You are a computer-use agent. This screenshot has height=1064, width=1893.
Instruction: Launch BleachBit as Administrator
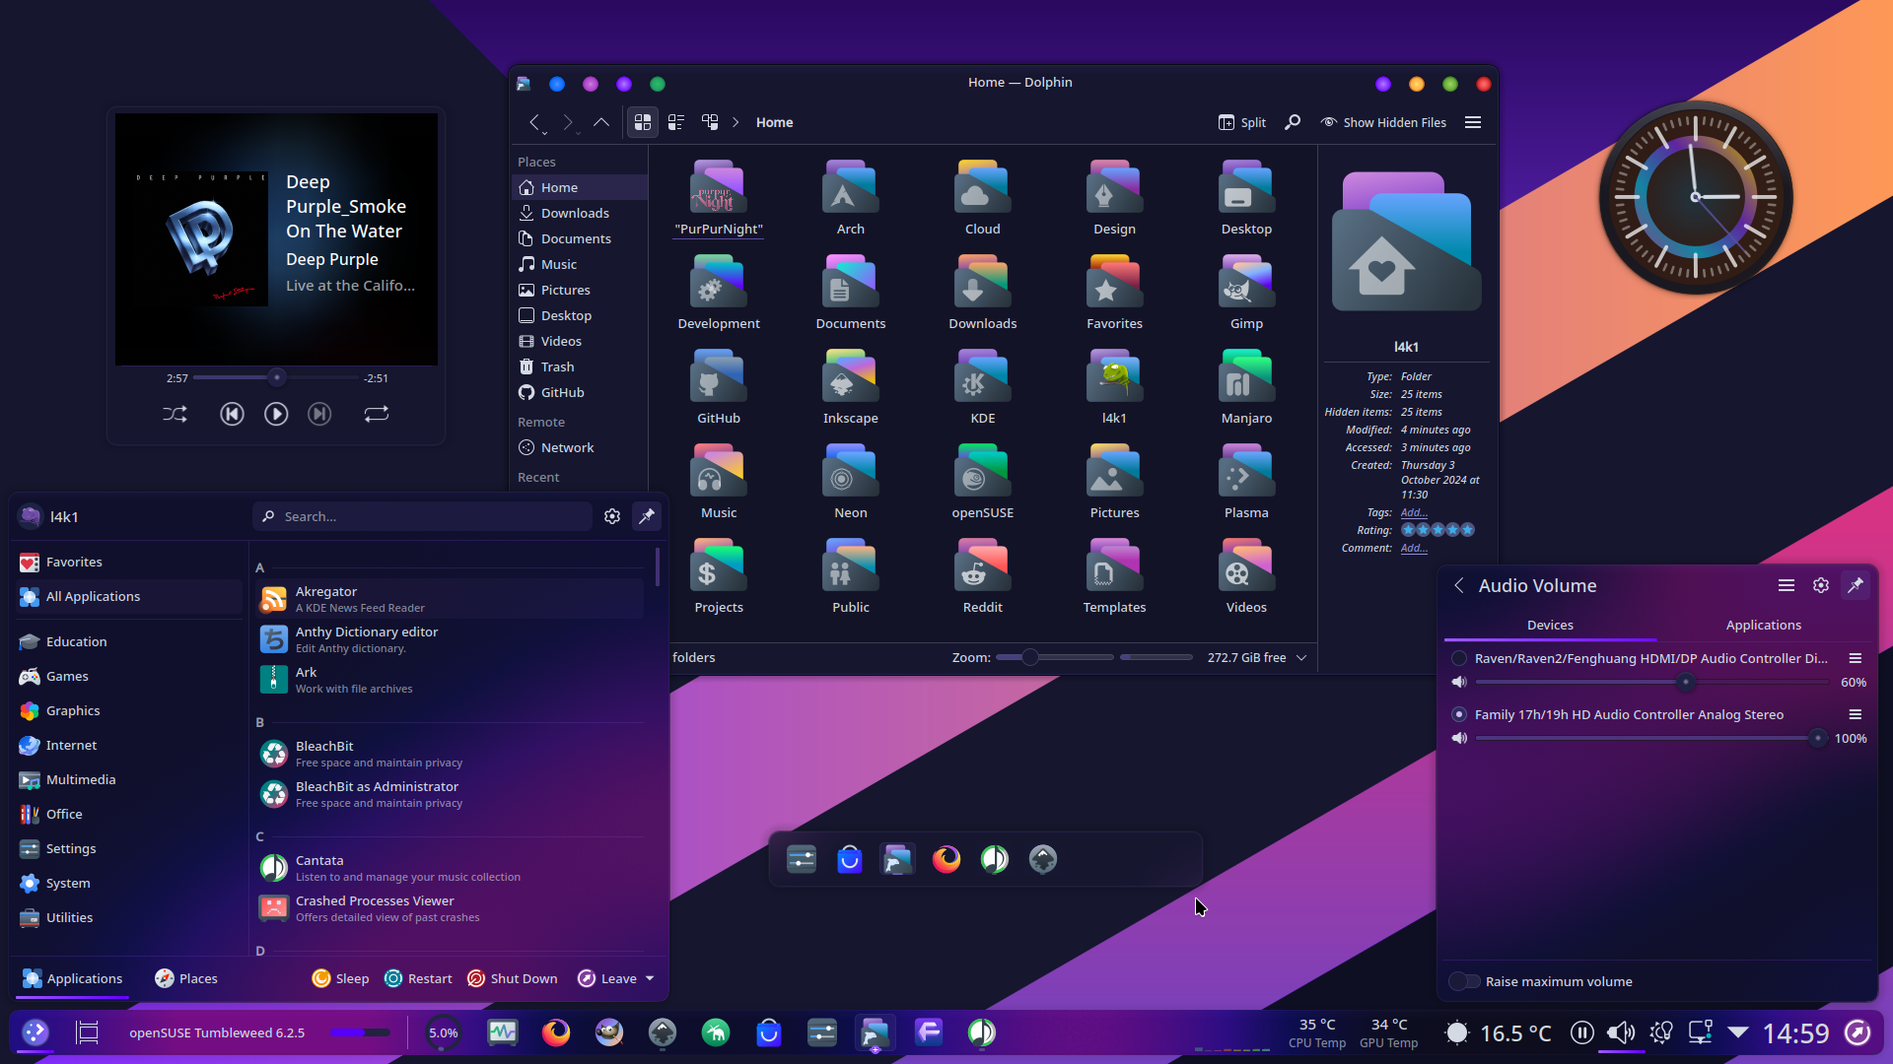click(450, 794)
